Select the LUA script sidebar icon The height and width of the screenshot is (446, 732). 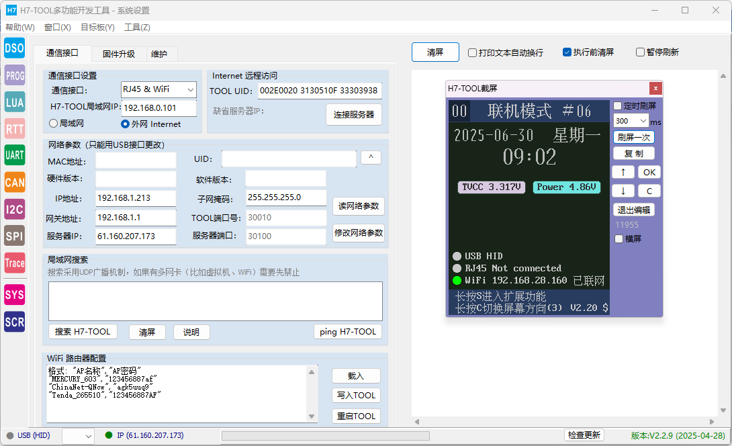[15, 102]
